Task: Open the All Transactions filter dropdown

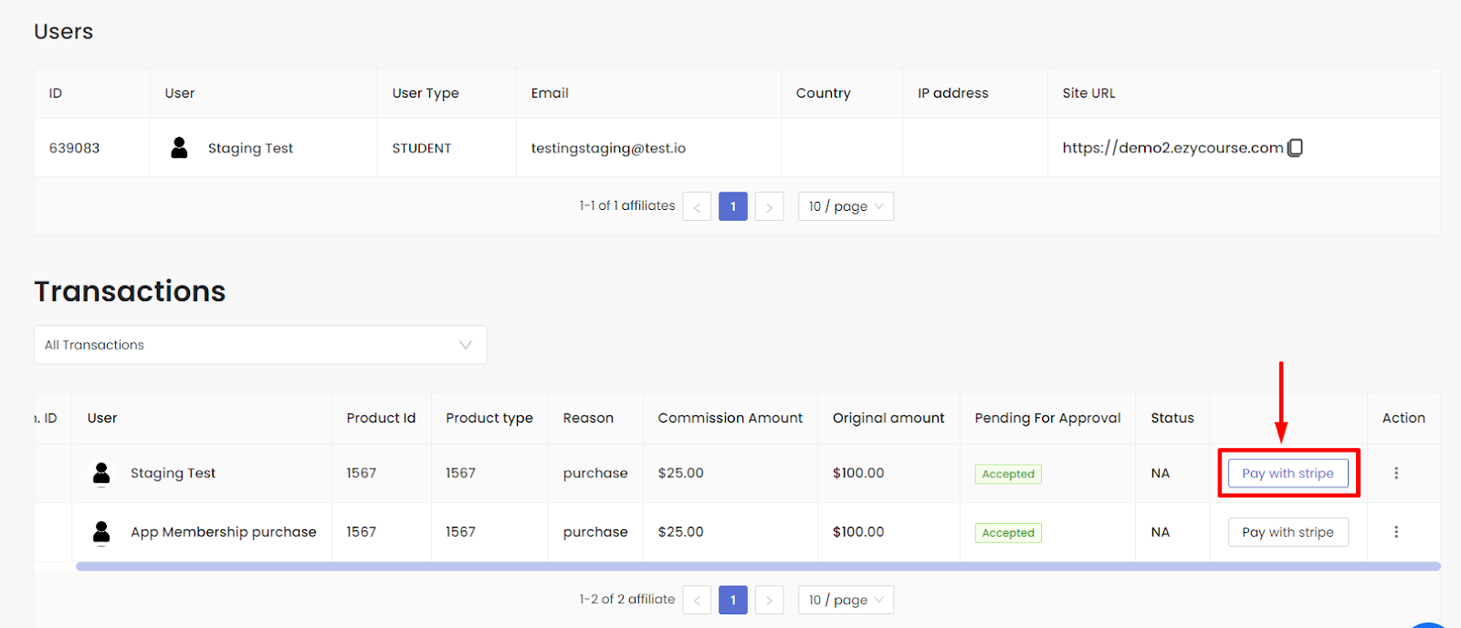Action: [260, 345]
